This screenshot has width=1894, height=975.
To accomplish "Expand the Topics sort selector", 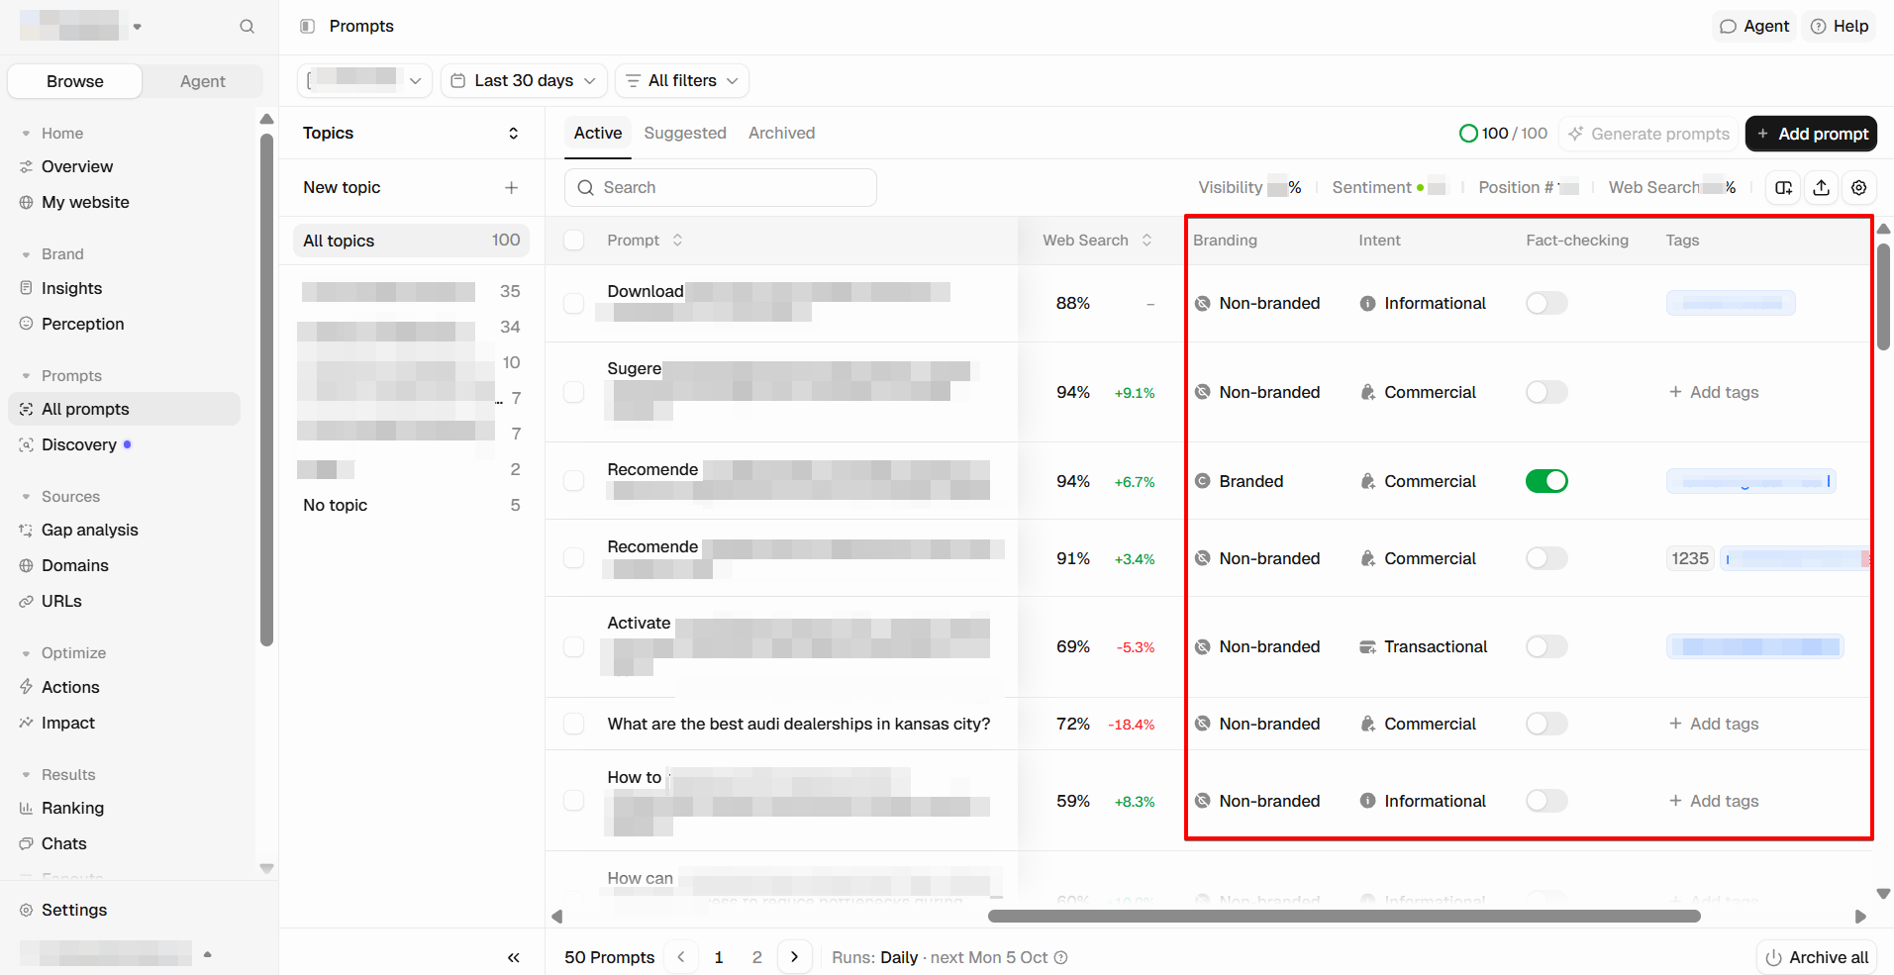I will (513, 133).
